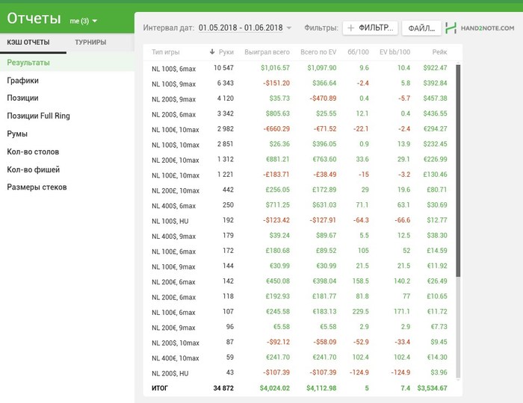This screenshot has height=403, width=523.
Task: Select the NL 100$, 6max row
Action: [299, 68]
